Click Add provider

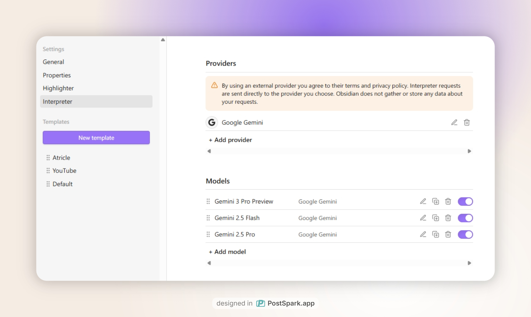[230, 140]
